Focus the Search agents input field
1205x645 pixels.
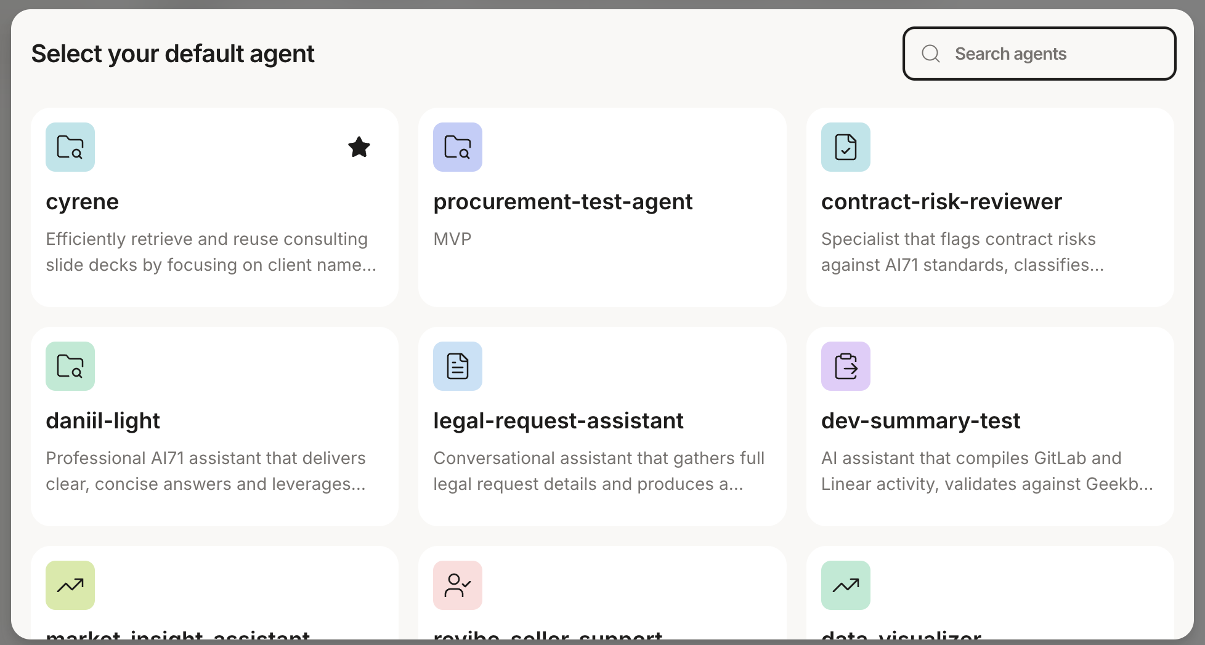click(1039, 54)
